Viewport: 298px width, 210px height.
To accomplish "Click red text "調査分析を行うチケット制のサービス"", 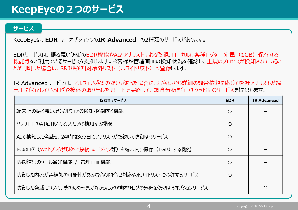I will [194, 90].
